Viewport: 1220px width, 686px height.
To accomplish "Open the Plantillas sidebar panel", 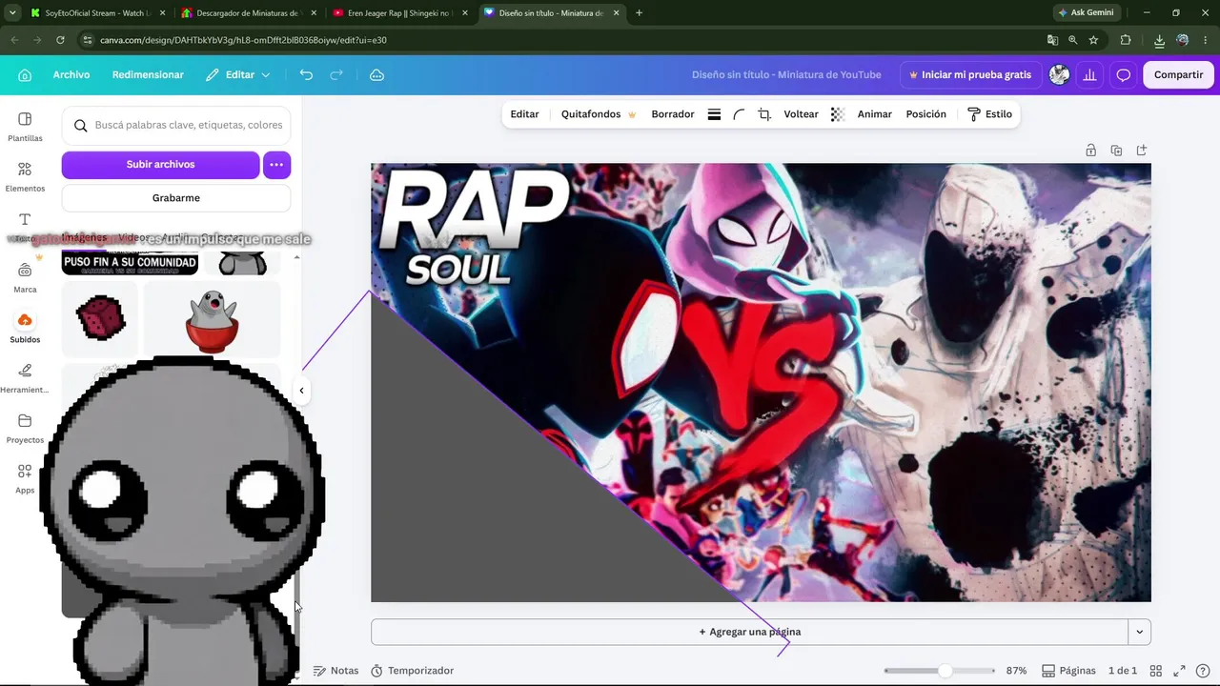I will (25, 126).
